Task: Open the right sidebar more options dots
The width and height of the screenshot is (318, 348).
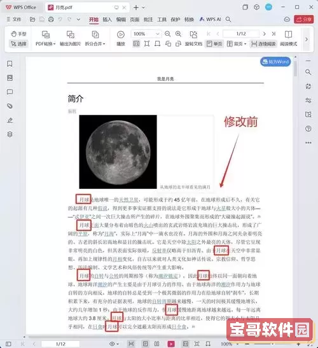Action: pos(308,143)
